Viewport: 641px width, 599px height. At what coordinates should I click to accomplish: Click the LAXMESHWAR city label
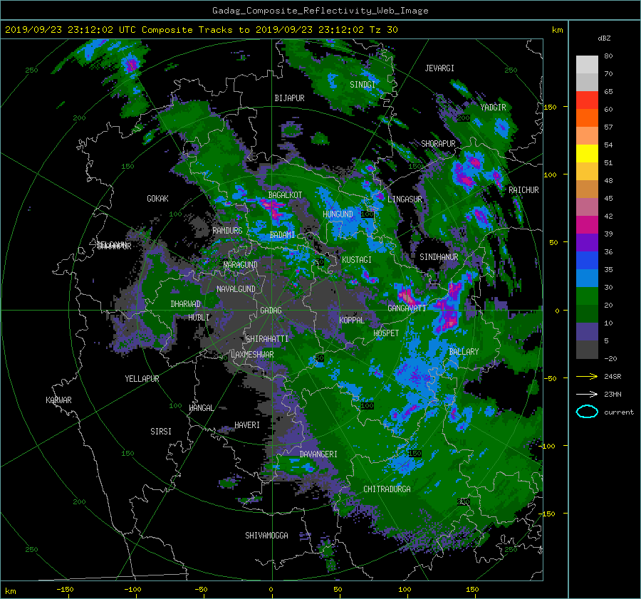coord(252,355)
